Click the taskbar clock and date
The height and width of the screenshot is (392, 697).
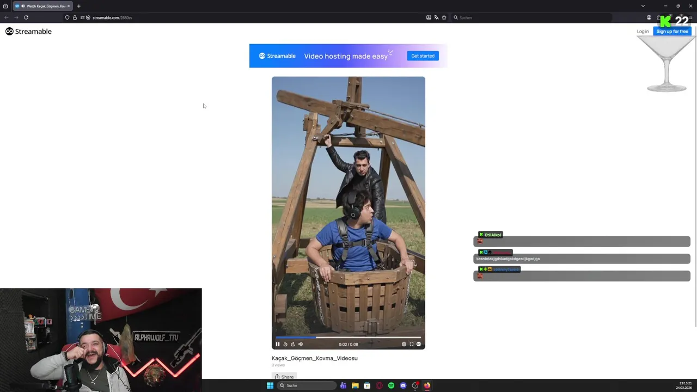[x=684, y=385]
